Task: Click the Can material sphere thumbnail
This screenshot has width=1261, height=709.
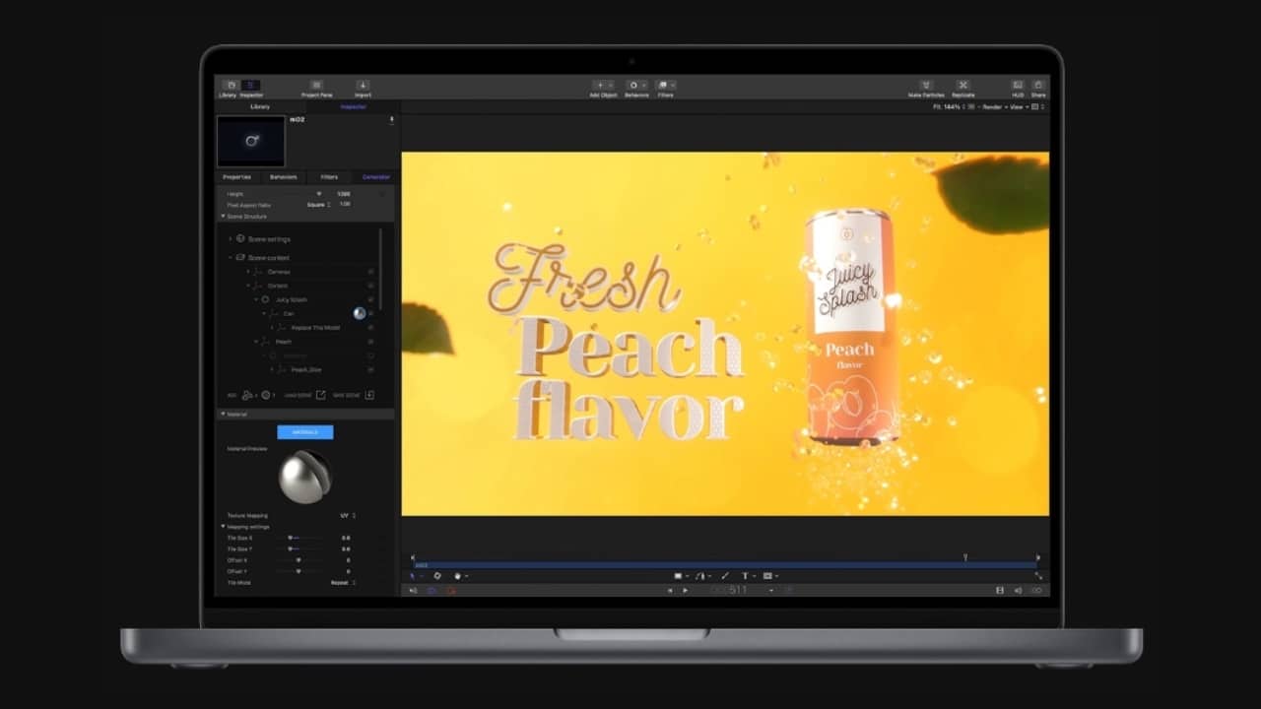Action: pos(360,313)
